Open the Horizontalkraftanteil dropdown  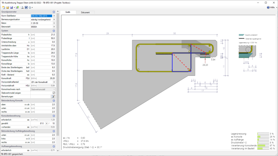[x=54, y=82]
